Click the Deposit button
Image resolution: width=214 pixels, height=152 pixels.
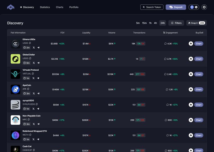coord(176,7)
